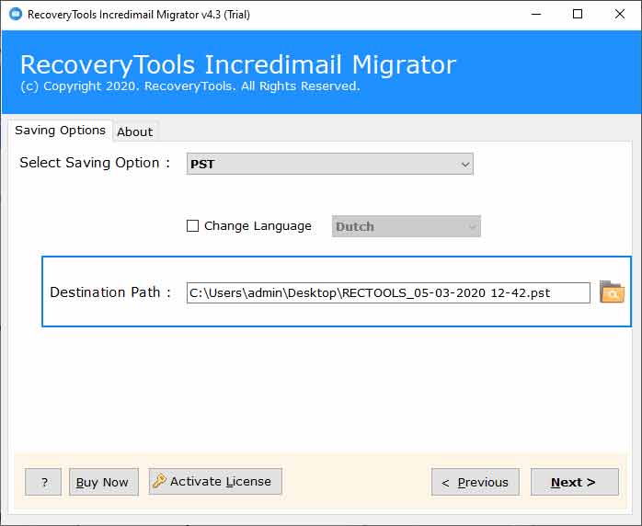The height and width of the screenshot is (526, 642).
Task: Minimize the Incredimail Migrator window
Action: click(536, 15)
